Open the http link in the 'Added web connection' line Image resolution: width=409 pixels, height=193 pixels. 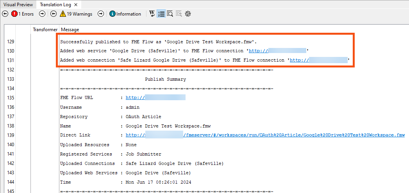click(x=319, y=60)
